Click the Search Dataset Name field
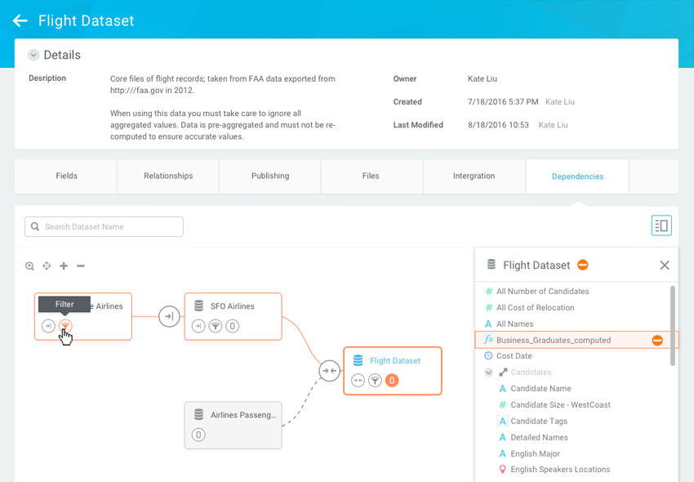 tap(105, 226)
